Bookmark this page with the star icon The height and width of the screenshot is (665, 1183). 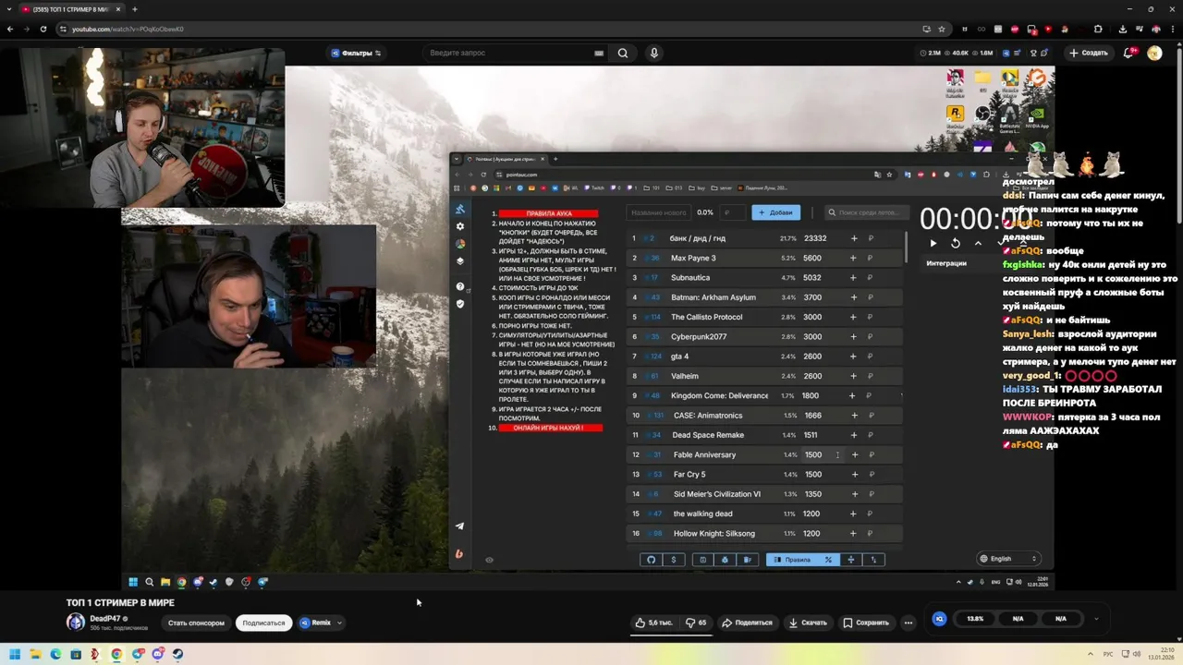(942, 29)
